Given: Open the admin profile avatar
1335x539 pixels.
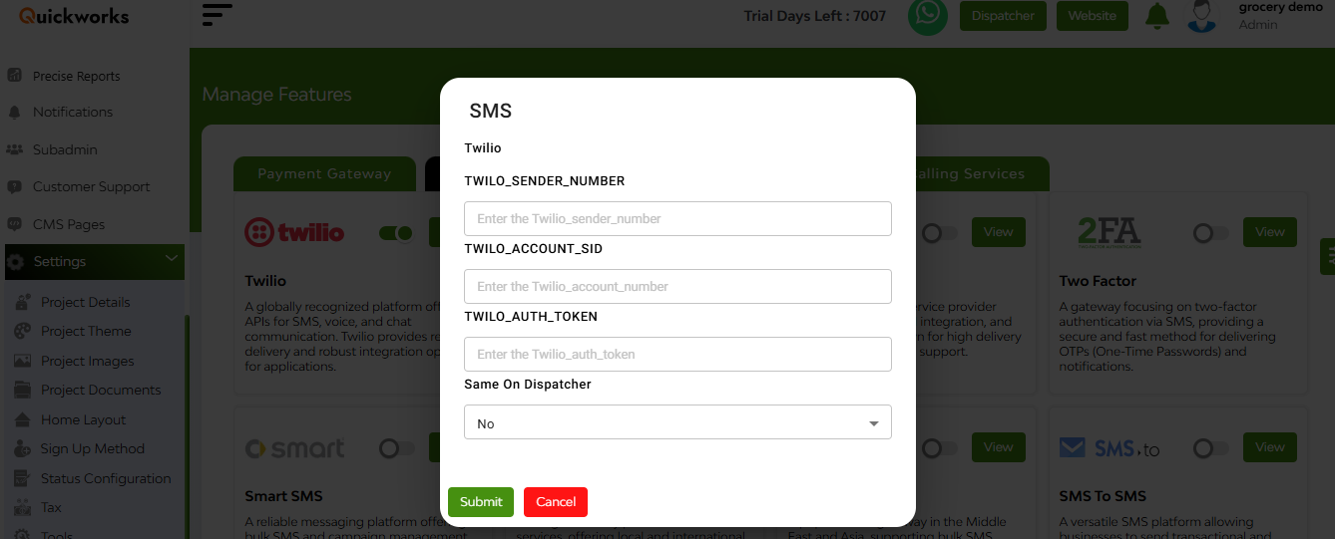Looking at the screenshot, I should [1202, 16].
